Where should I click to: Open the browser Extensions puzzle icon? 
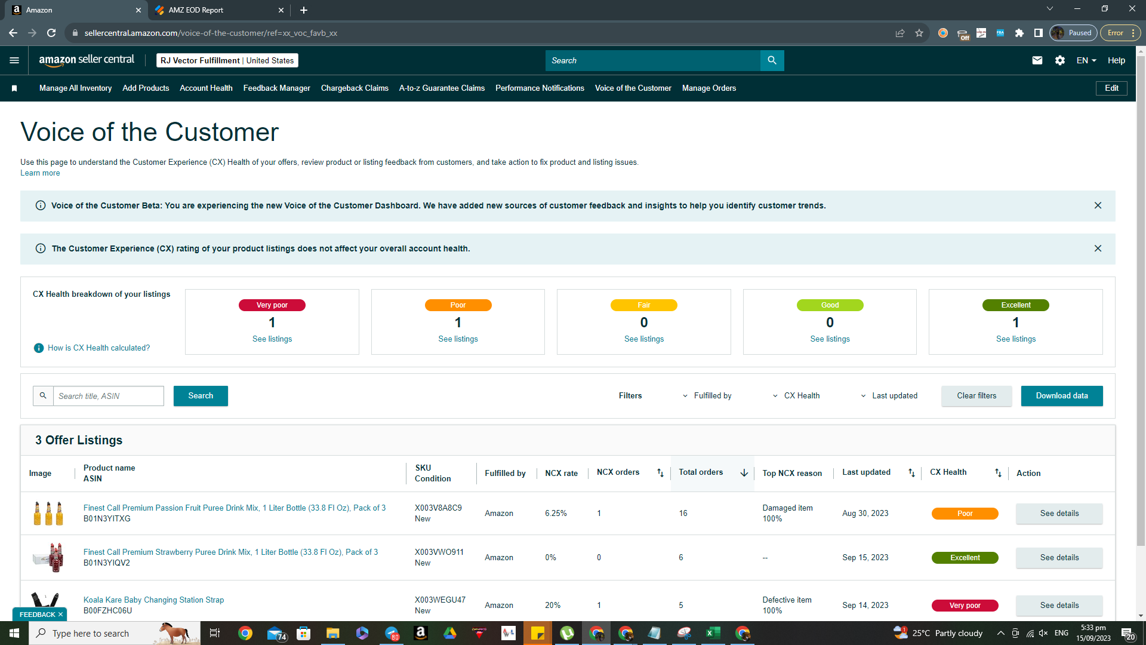click(x=1019, y=33)
